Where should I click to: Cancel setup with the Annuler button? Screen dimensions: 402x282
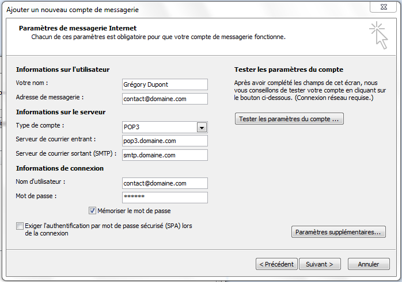click(369, 264)
